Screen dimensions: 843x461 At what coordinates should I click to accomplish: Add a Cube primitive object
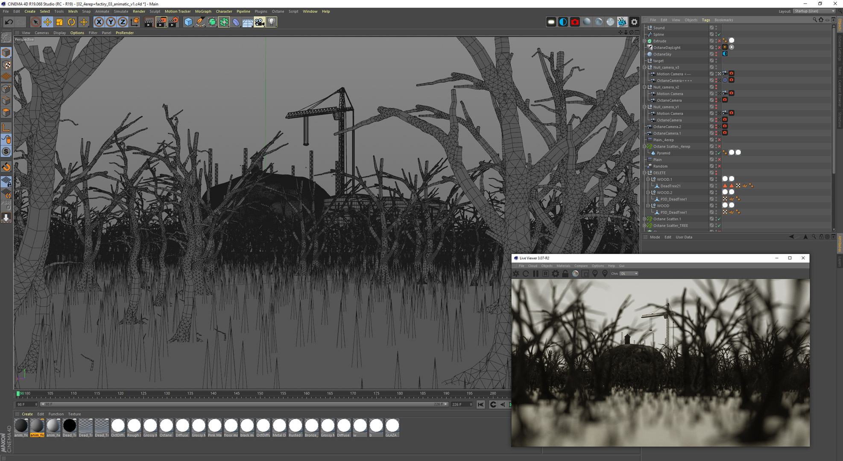pos(188,22)
